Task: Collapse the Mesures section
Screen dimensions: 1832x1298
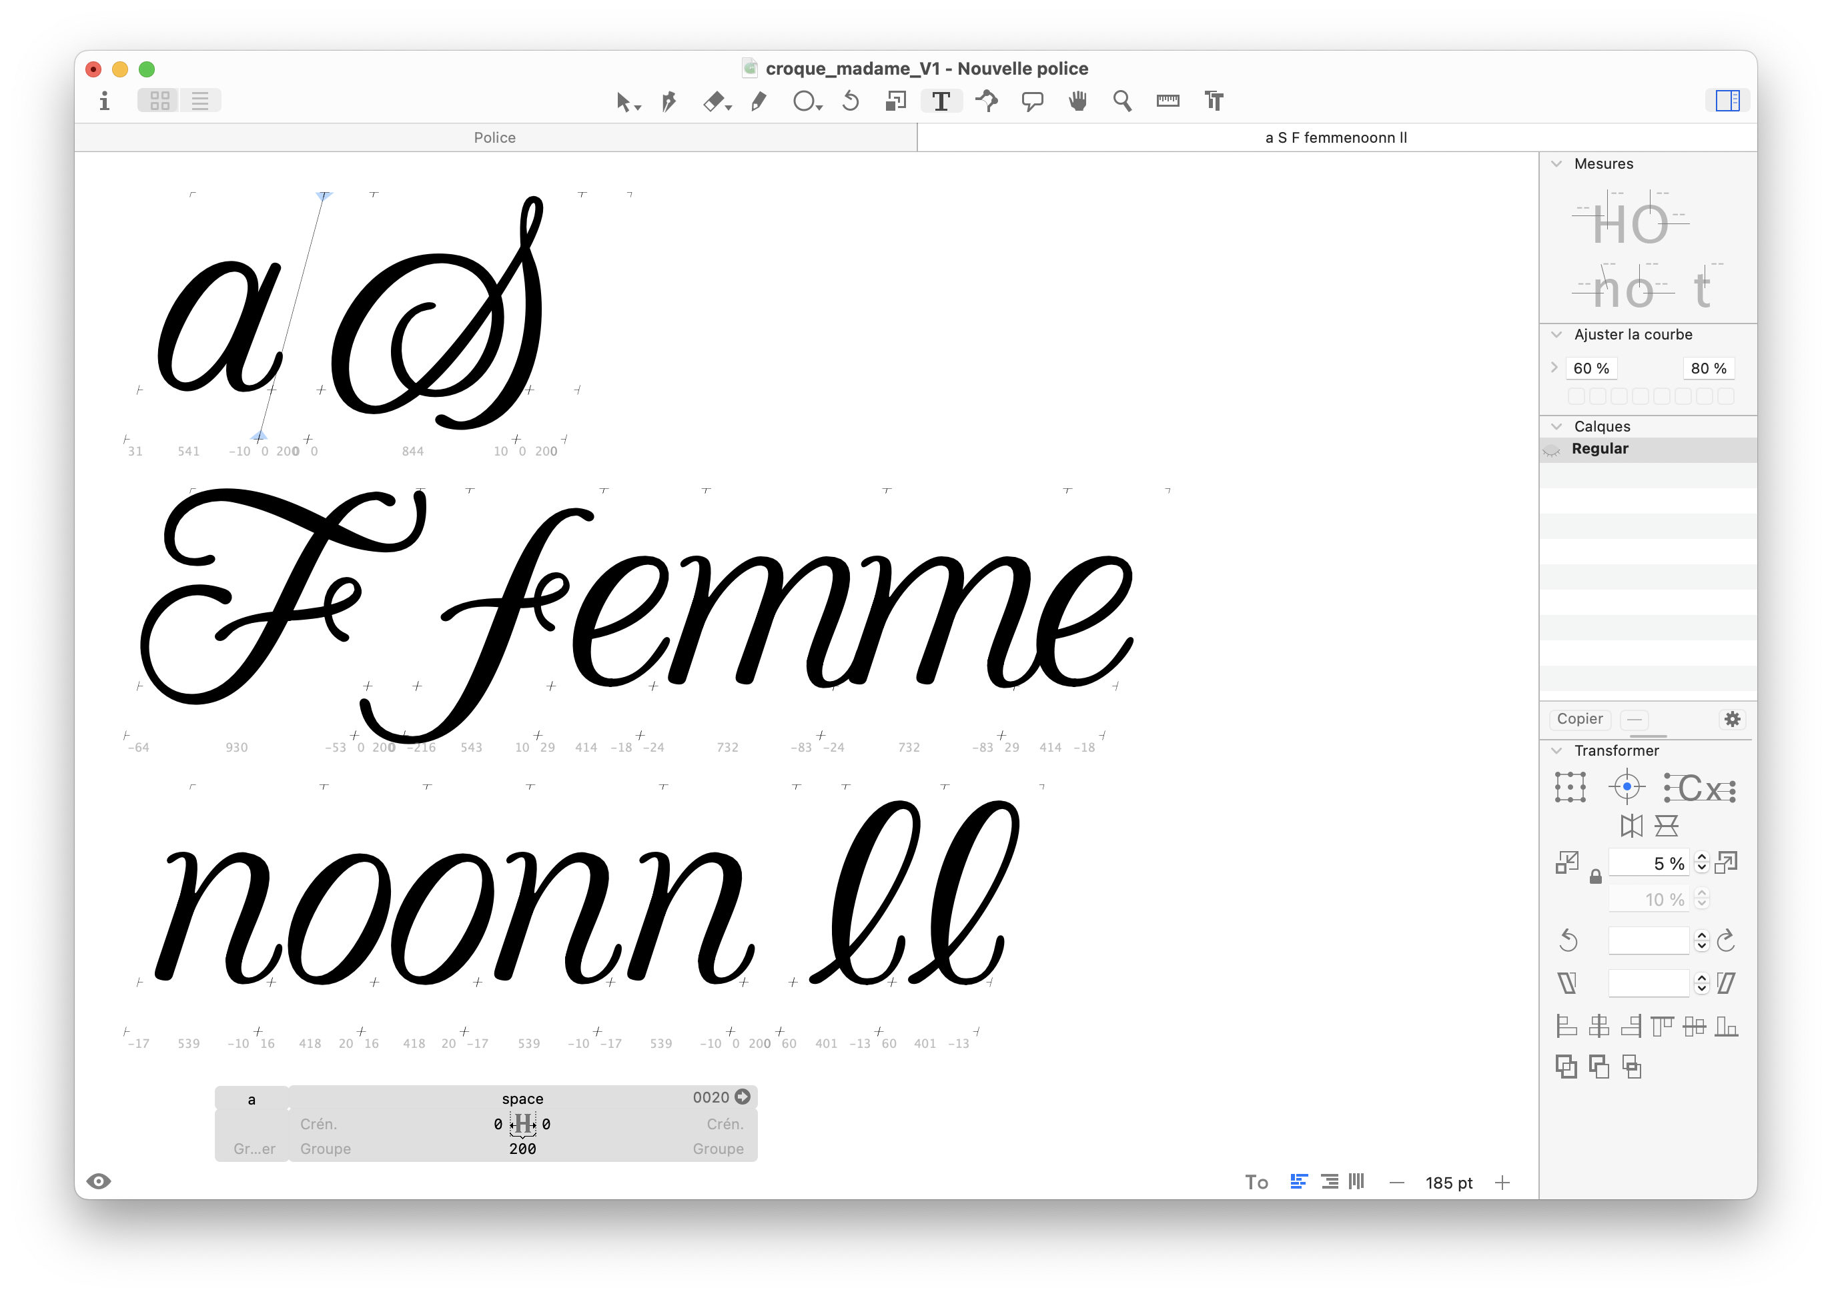Action: pyautogui.click(x=1555, y=164)
